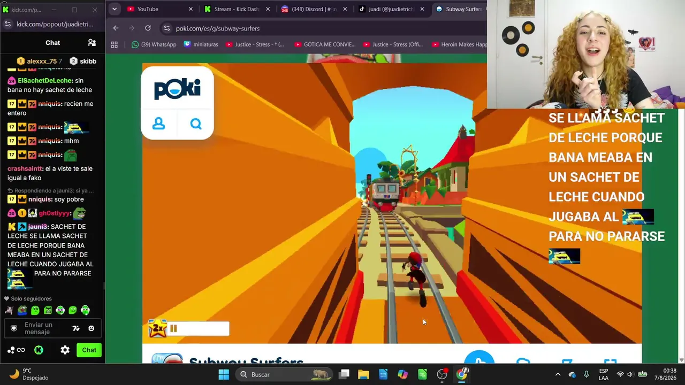Close the Discord tab
685x385 pixels.
tap(345, 9)
